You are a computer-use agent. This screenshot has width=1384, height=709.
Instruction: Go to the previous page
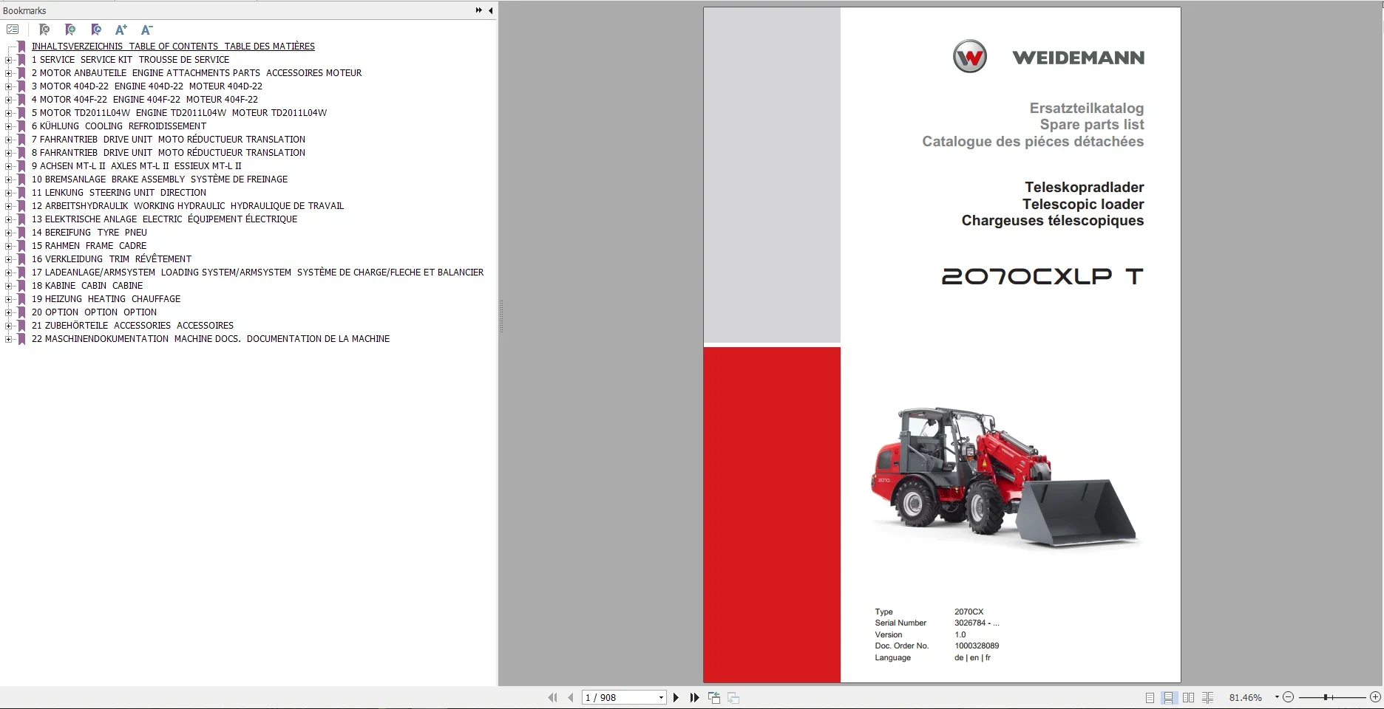571,697
